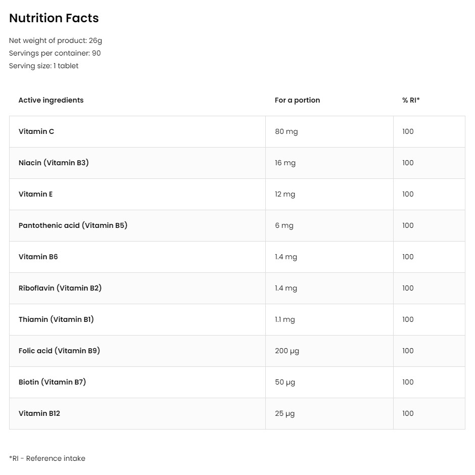The height and width of the screenshot is (475, 475).
Task: Select the Niacin (Vitamin B3) row label
Action: click(54, 163)
